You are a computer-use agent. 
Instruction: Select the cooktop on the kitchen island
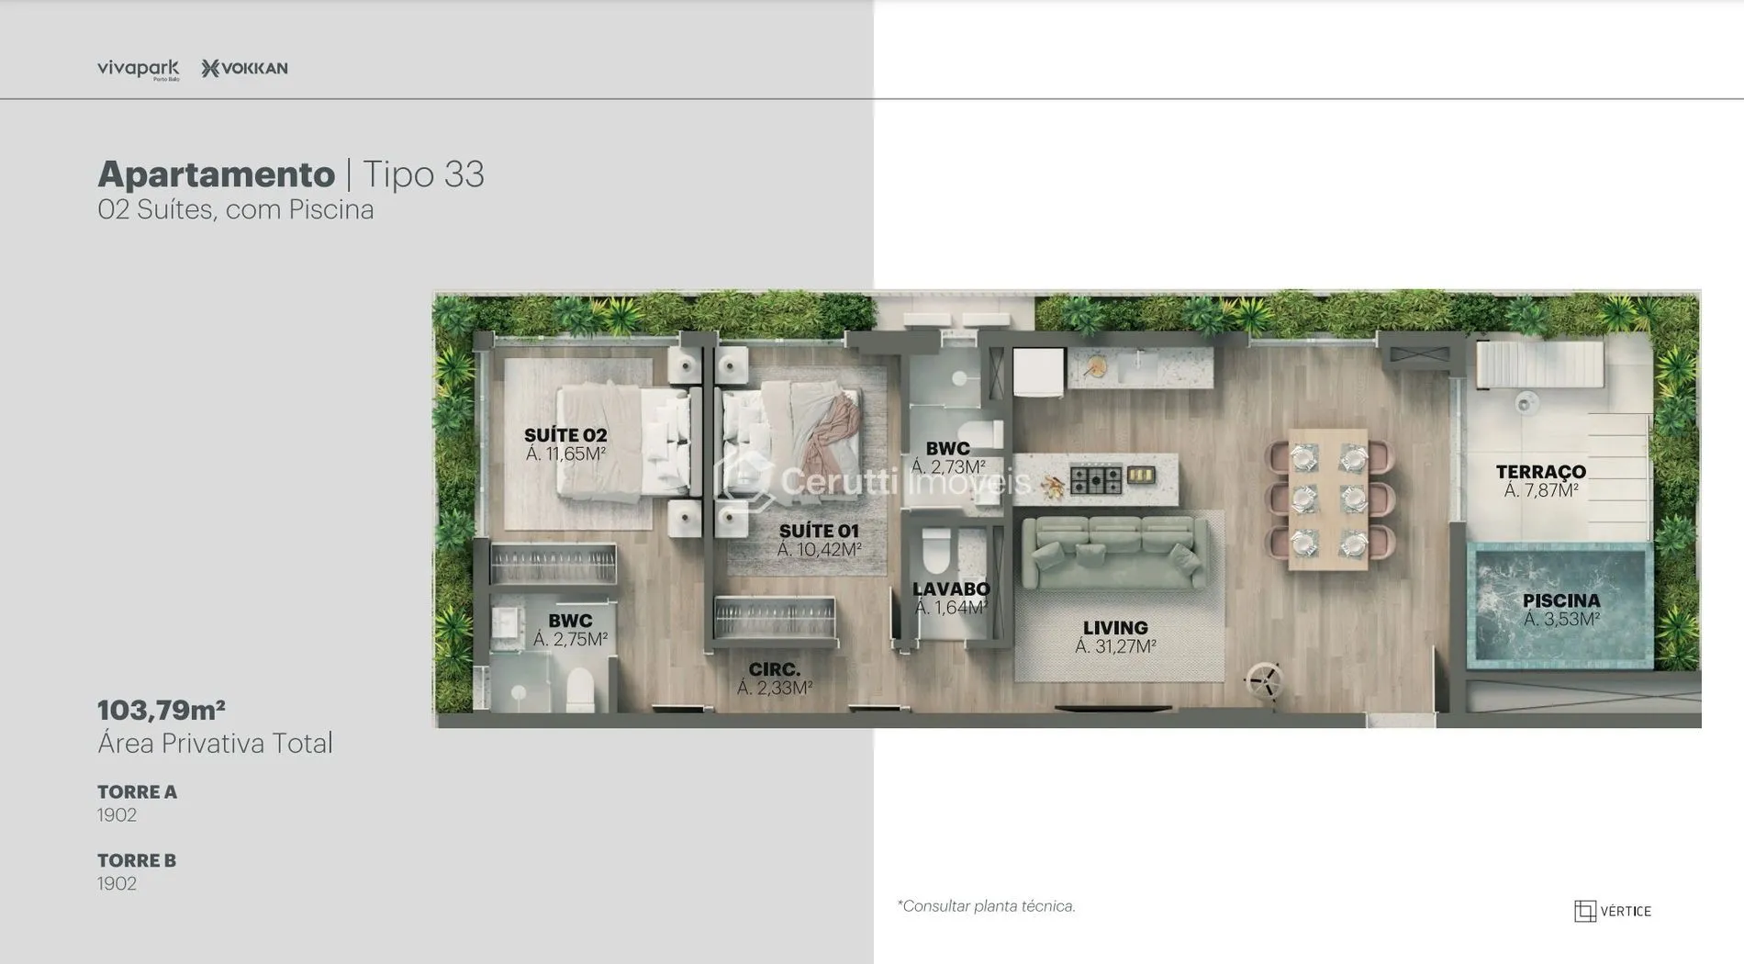[x=1096, y=478]
